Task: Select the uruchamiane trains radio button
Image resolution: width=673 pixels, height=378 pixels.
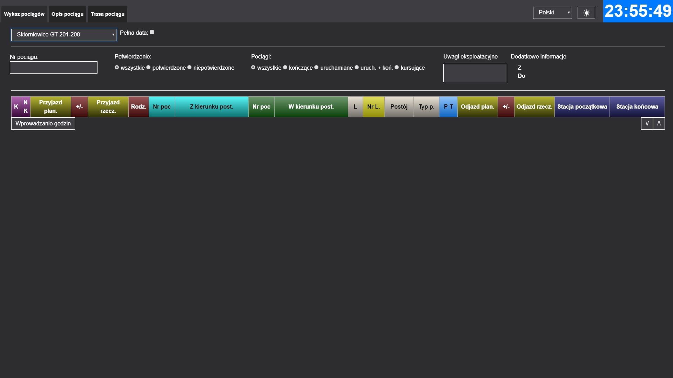Action: click(x=317, y=67)
